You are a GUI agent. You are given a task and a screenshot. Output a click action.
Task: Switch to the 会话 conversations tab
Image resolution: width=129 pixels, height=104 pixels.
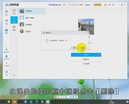14,12
